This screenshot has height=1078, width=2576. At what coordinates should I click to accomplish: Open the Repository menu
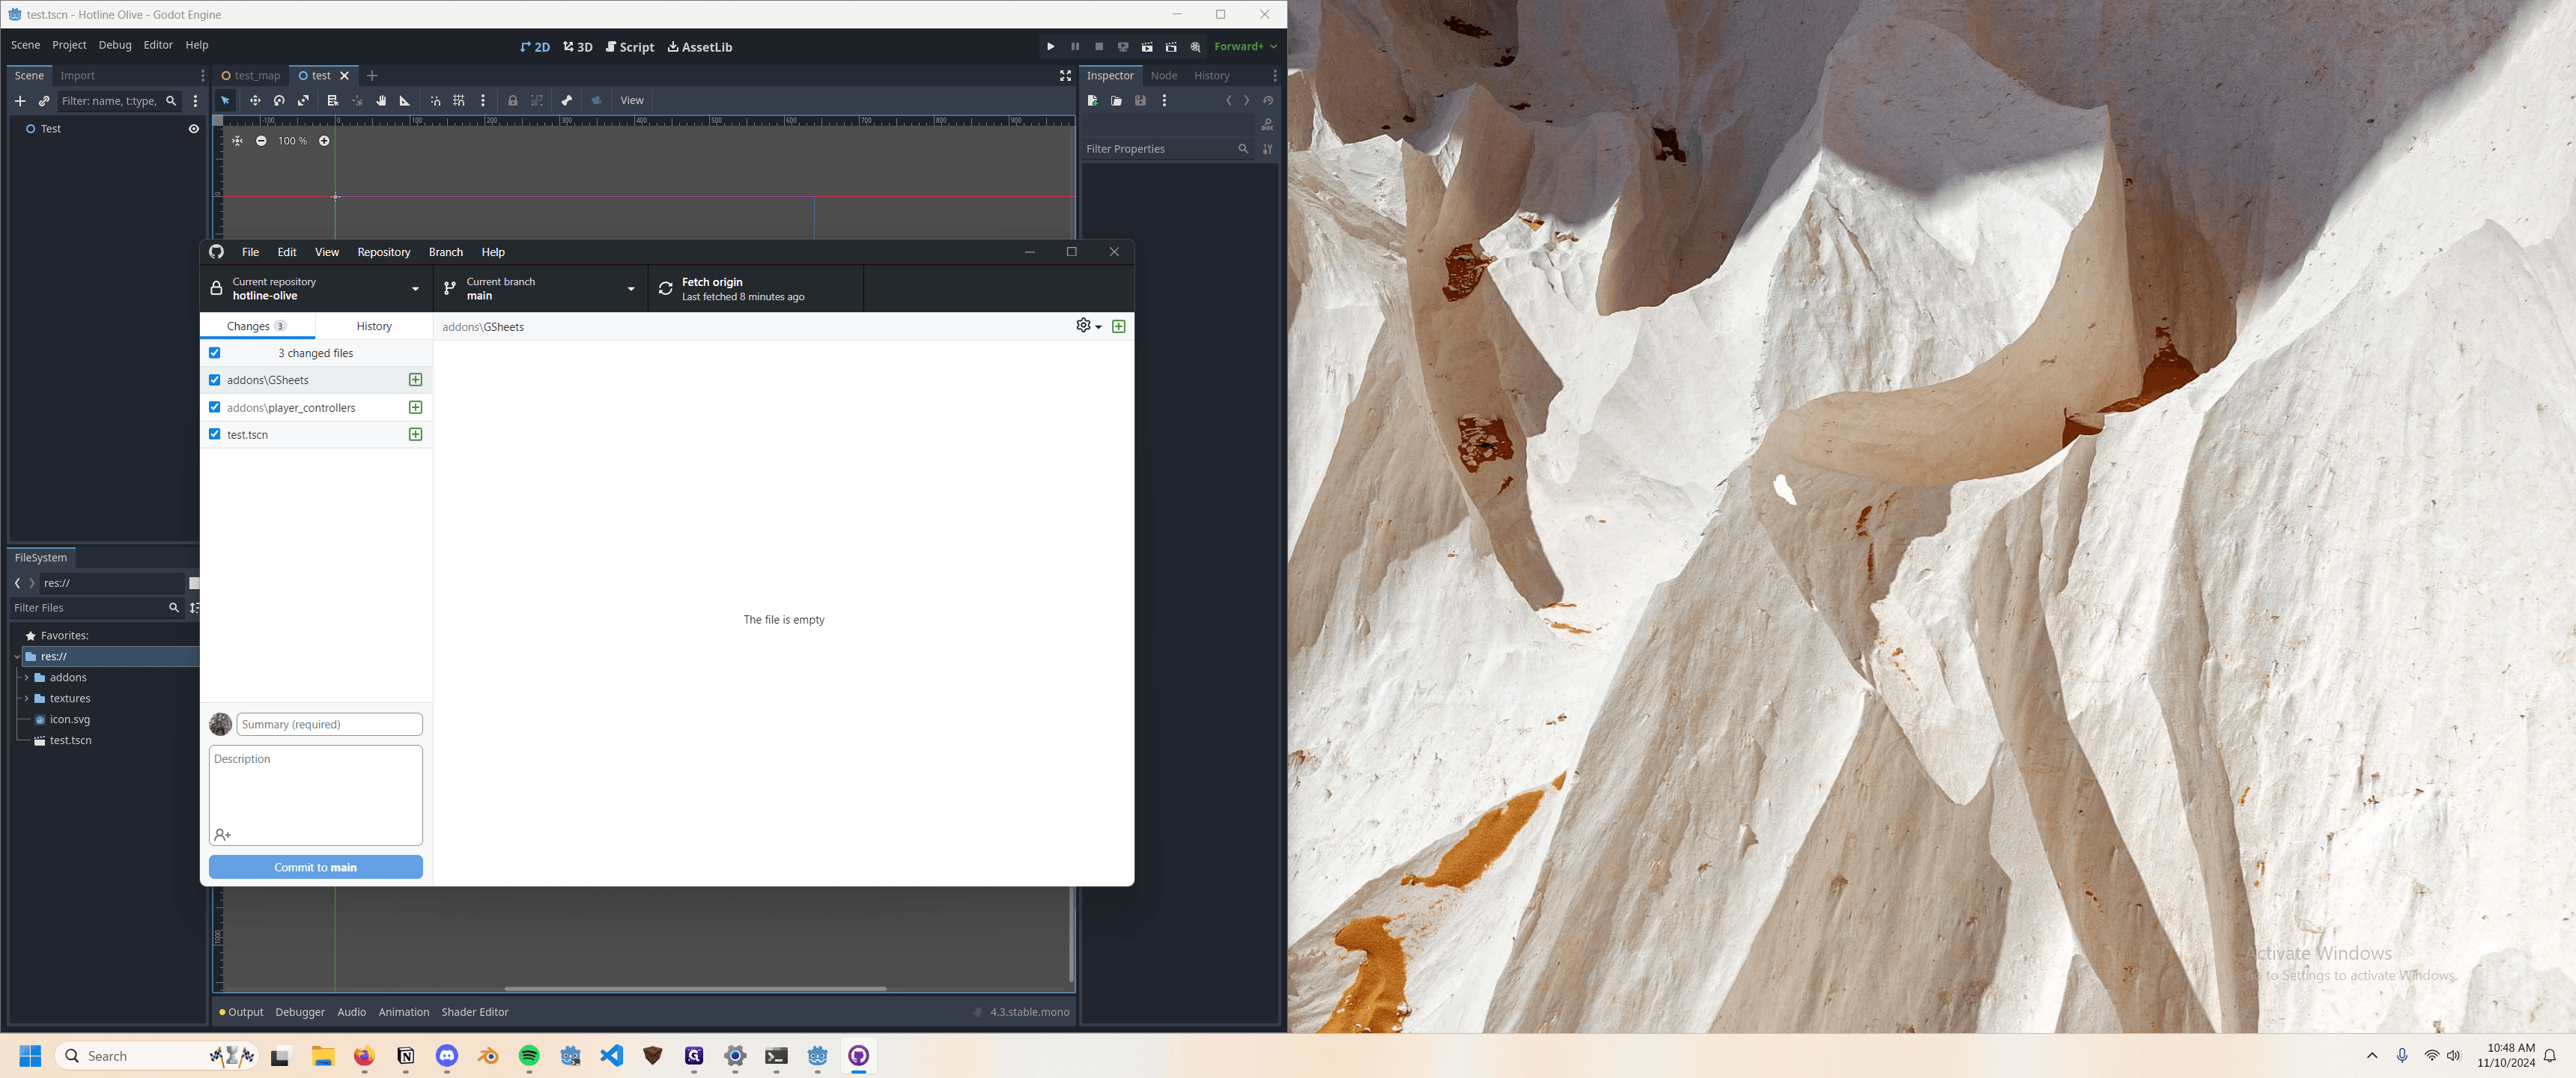pyautogui.click(x=384, y=252)
